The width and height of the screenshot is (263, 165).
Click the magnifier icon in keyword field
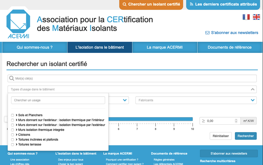[11, 78]
